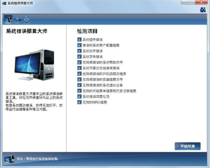This screenshot has width=210, height=168.
Task: Click the blue person figure toolbar icon
Action: point(27,19)
